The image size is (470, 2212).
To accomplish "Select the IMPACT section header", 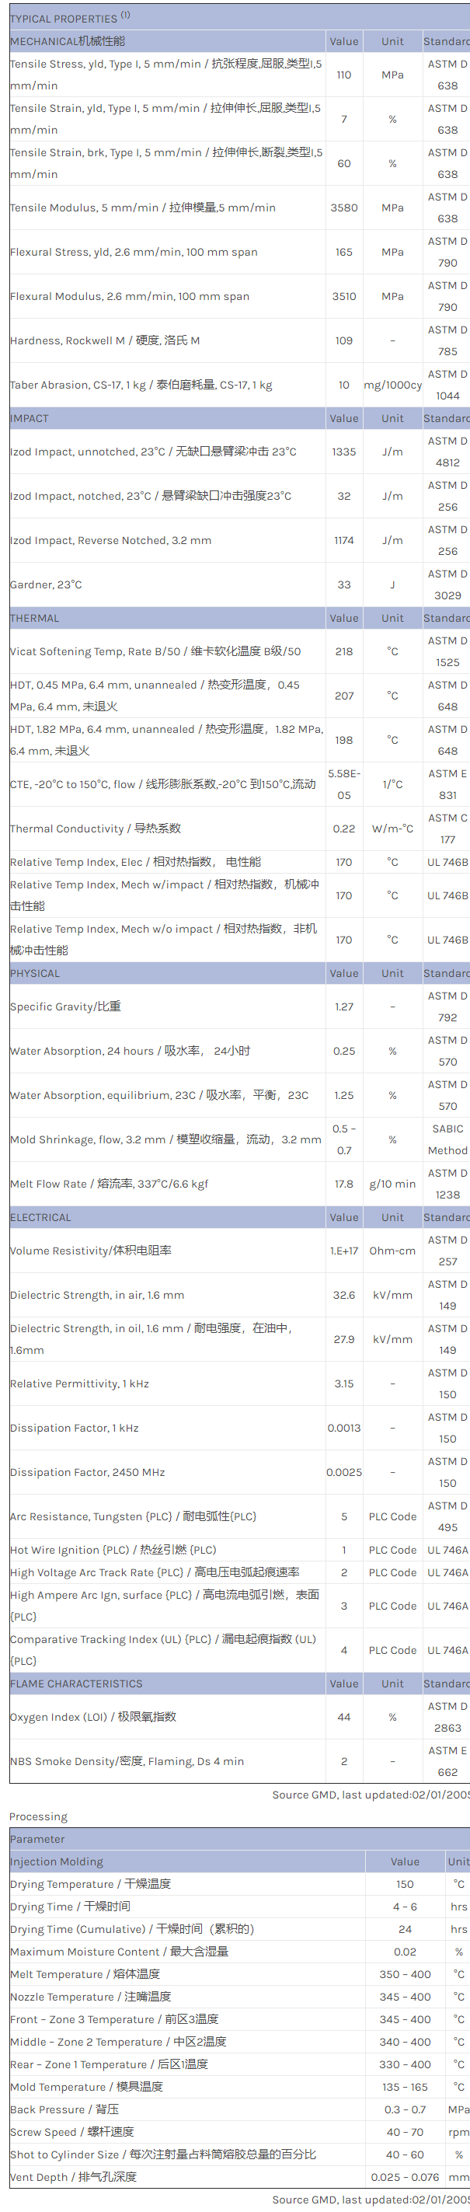I will click(30, 419).
